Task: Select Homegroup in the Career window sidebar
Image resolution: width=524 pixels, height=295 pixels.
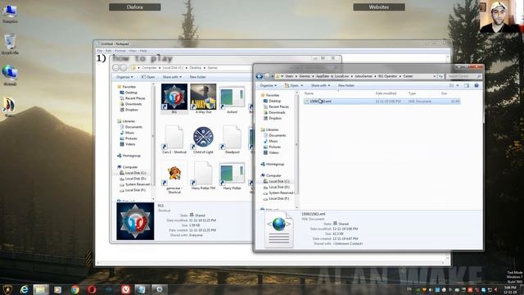Action: point(275,164)
